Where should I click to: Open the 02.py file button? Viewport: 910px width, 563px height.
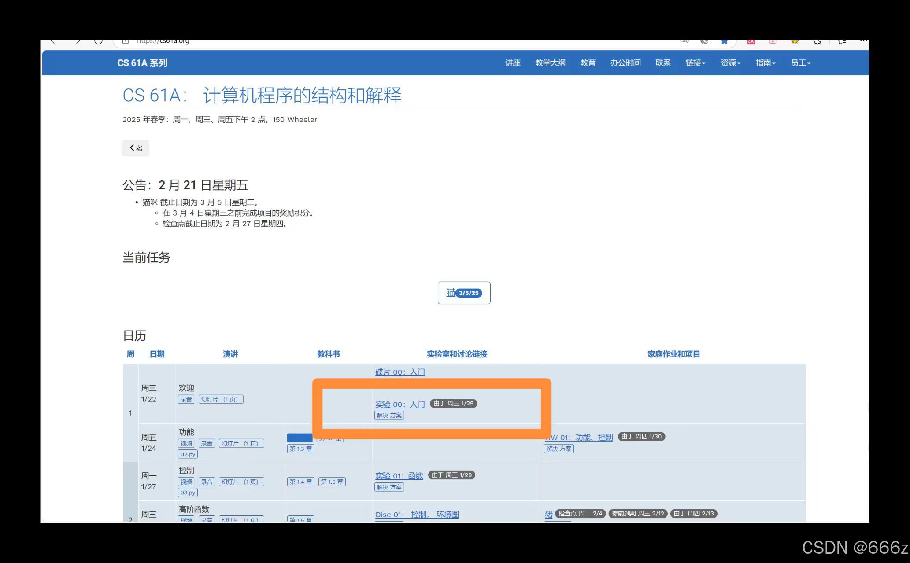pyautogui.click(x=188, y=454)
